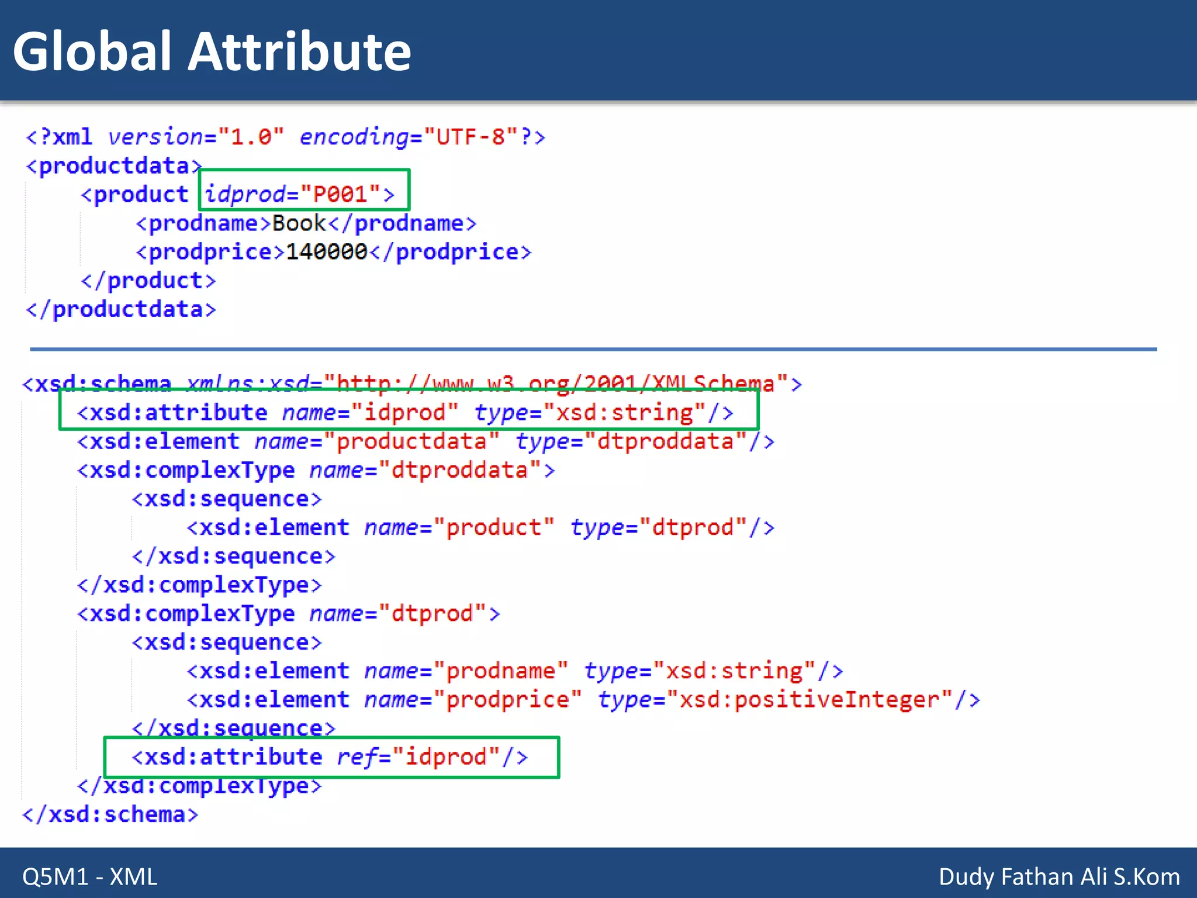This screenshot has width=1197, height=898.
Task: Click the first </xsd:sequence> closing tag
Action: coord(234,555)
